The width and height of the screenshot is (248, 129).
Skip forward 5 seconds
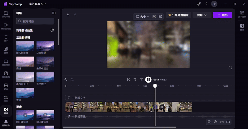point(141,80)
